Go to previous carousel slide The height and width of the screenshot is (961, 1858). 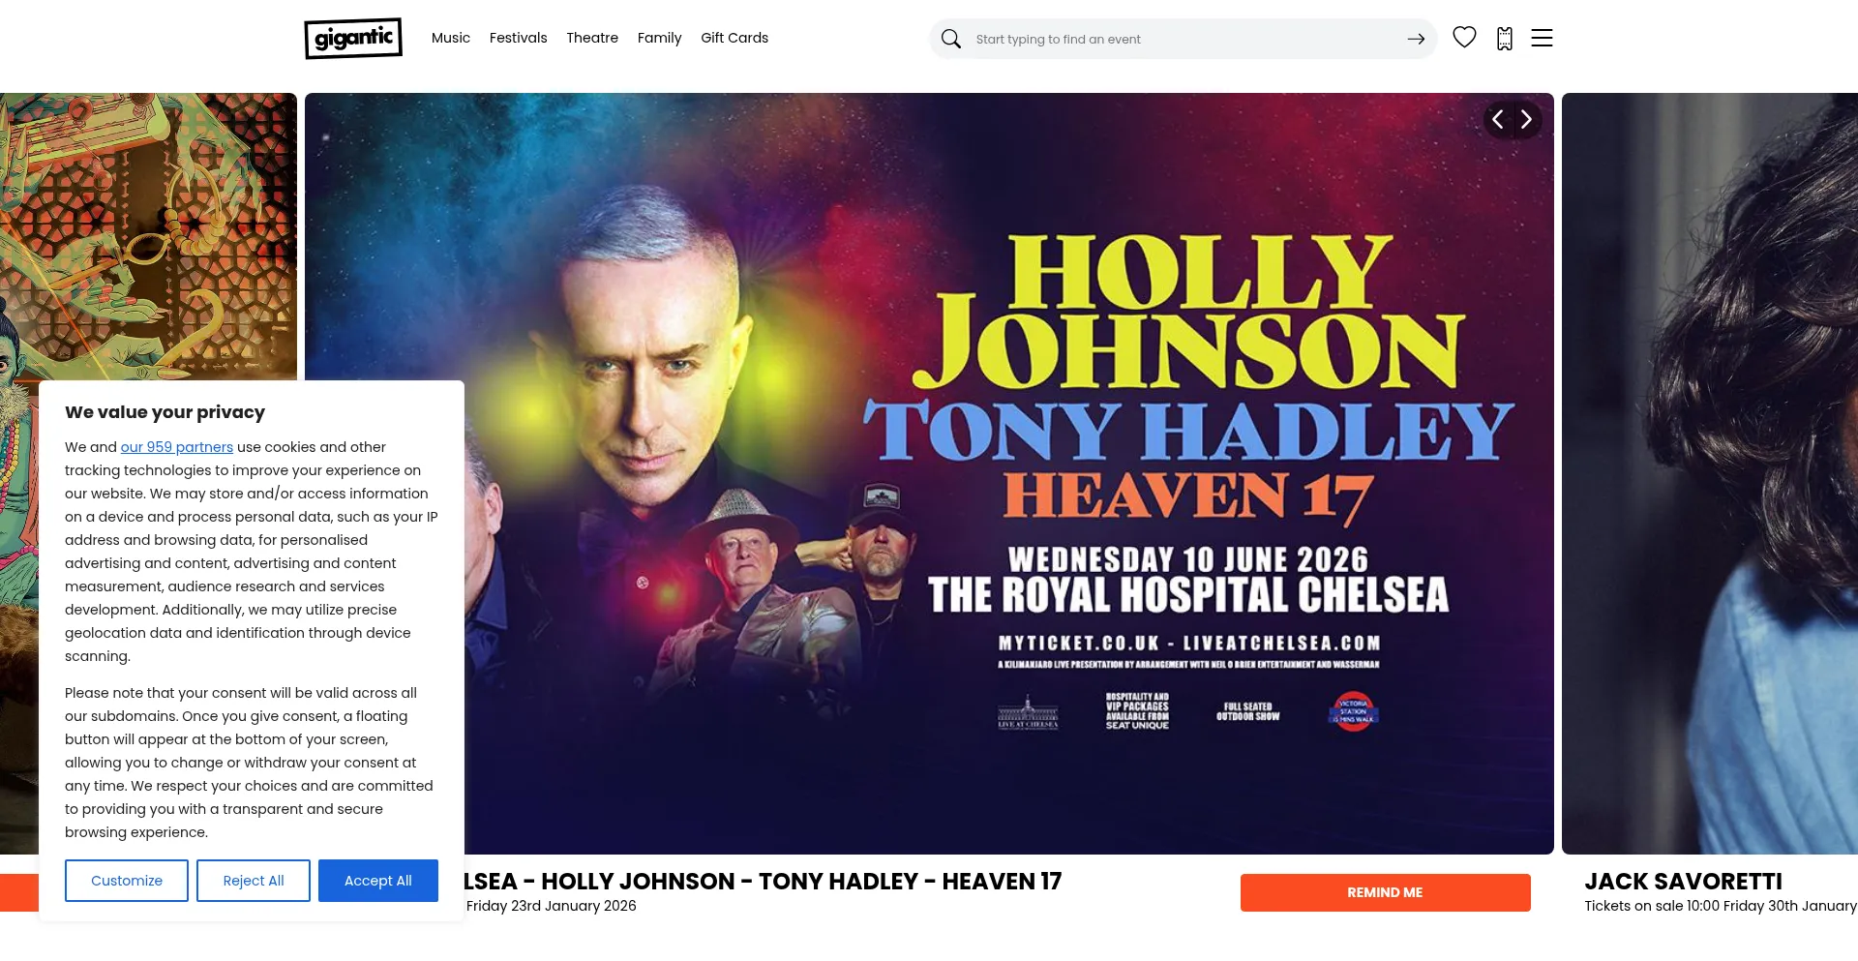(1498, 119)
